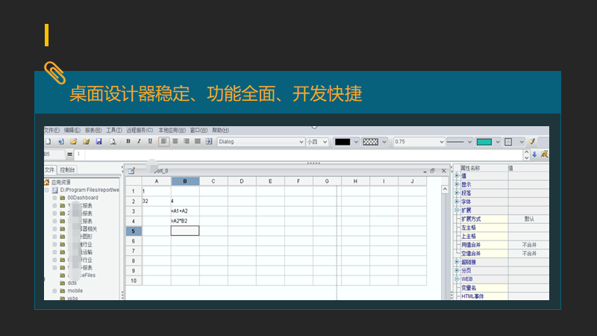Viewport: 597px width, 336px height.
Task: Expand the mobile folder node
Action: pyautogui.click(x=54, y=290)
